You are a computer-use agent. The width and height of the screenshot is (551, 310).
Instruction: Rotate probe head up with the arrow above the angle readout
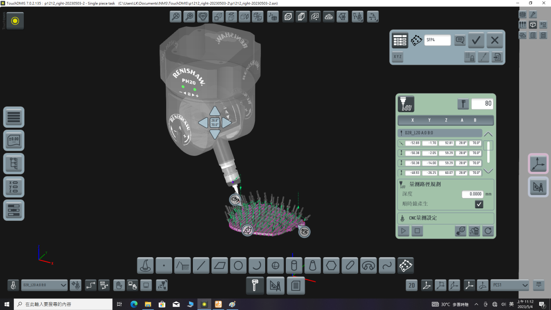[215, 112]
